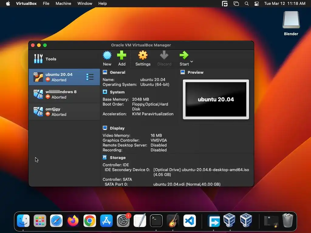Open the Storage section header

click(x=118, y=158)
